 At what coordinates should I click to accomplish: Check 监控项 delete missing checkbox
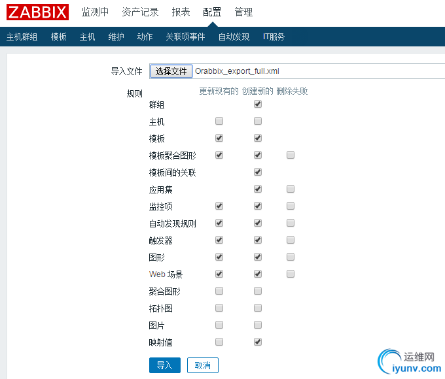pyautogui.click(x=291, y=206)
